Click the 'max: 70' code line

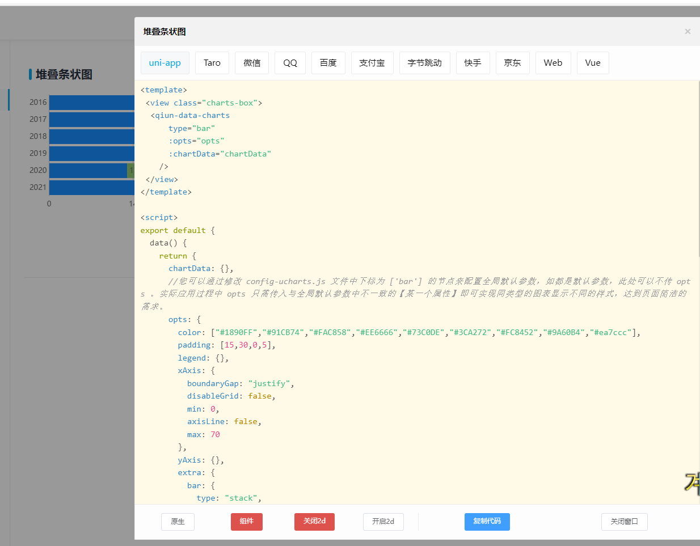coord(204,434)
